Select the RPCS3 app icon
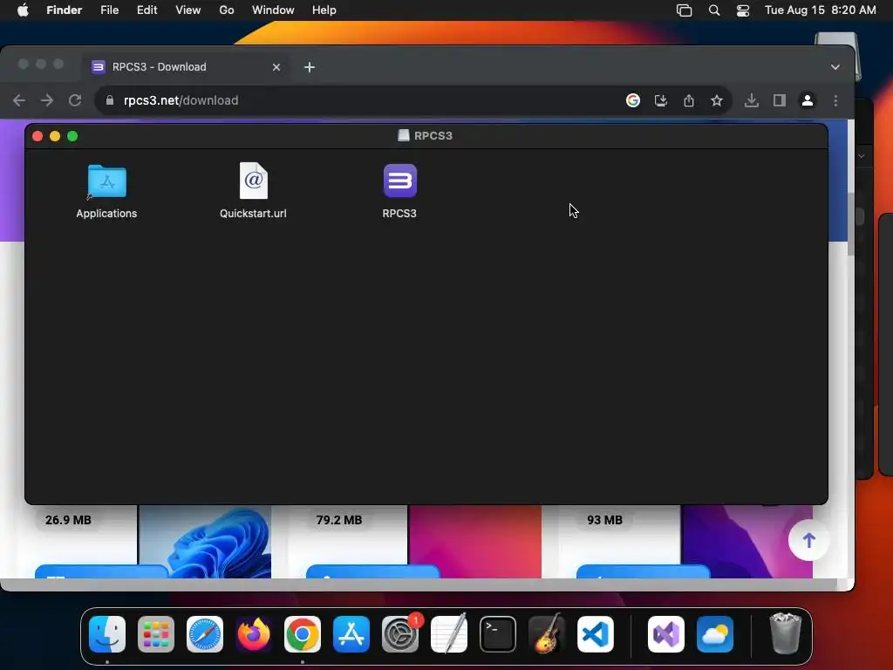 pyautogui.click(x=399, y=181)
